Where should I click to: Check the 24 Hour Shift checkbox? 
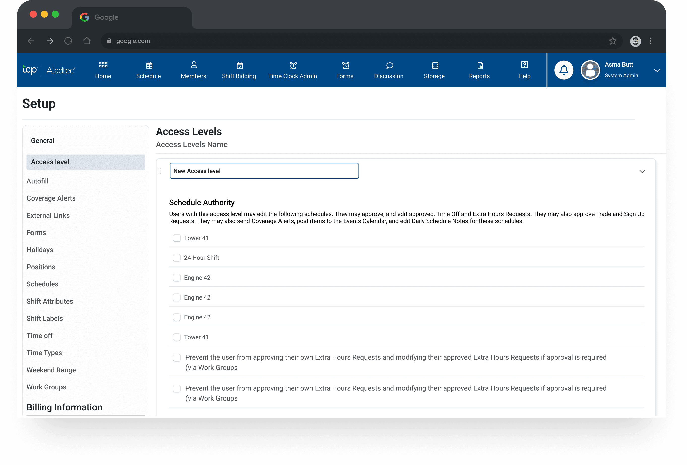click(177, 258)
